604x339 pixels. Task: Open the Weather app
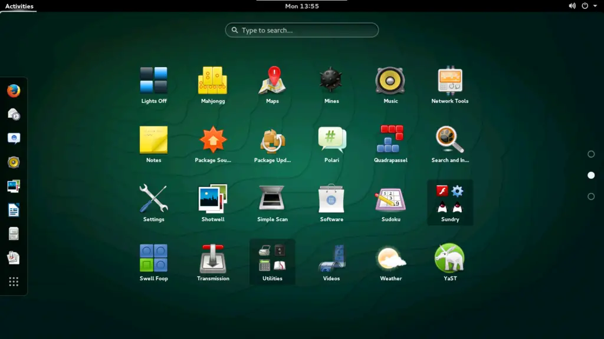pos(390,263)
